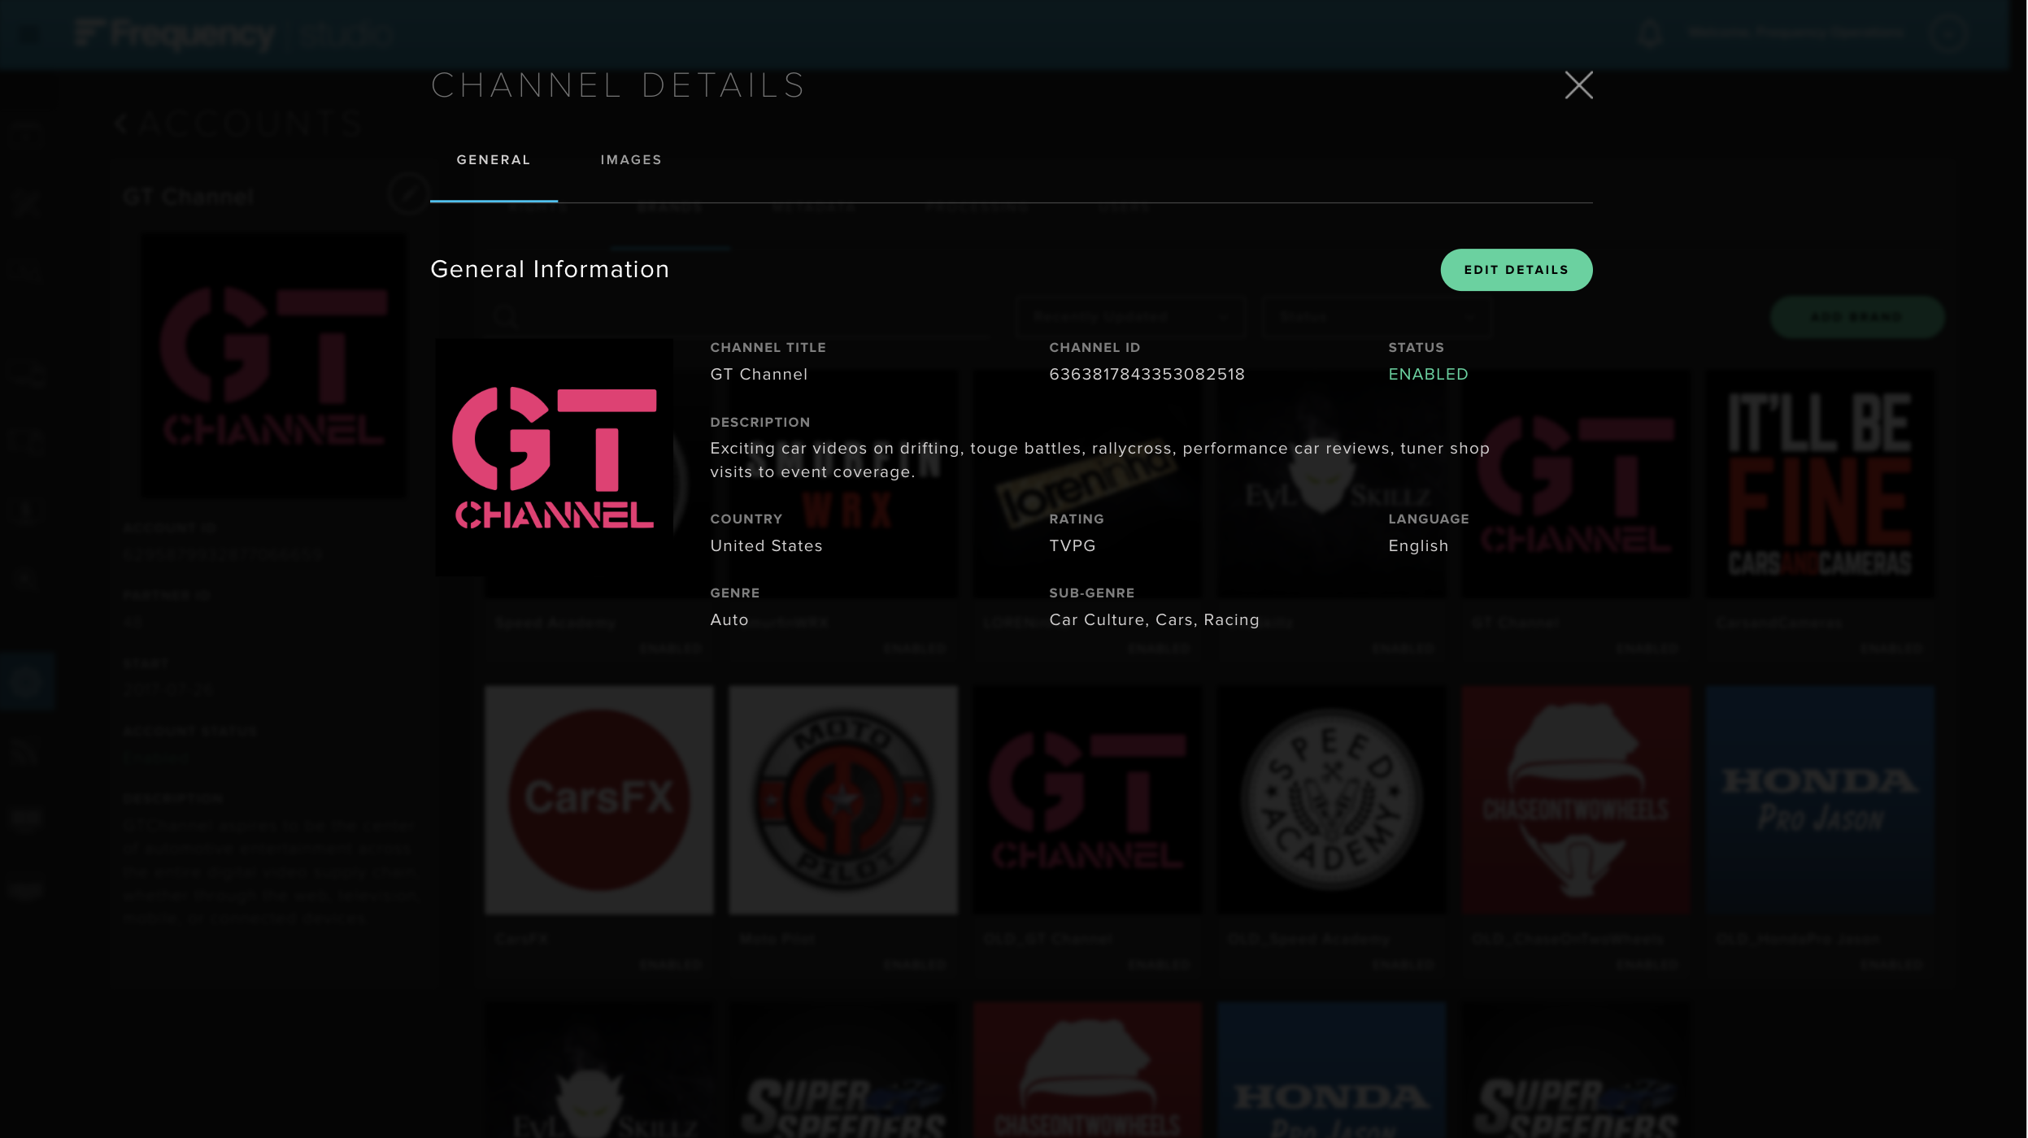Close the Channel Details dialog

click(x=1578, y=85)
